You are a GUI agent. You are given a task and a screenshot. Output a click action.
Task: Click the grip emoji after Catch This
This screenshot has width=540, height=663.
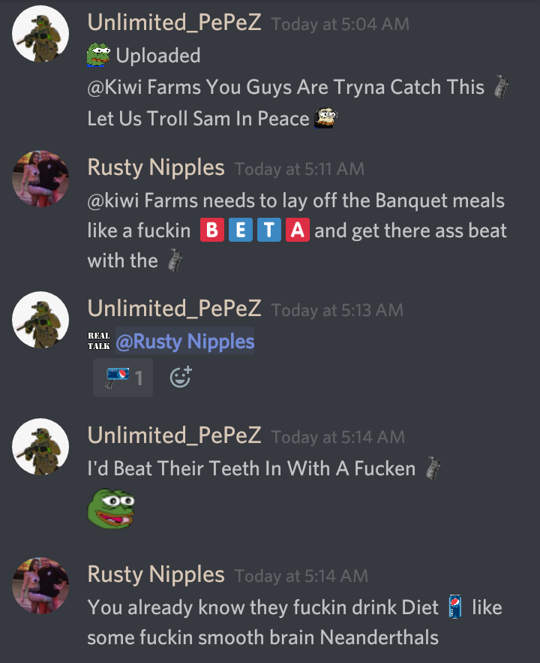(x=501, y=86)
